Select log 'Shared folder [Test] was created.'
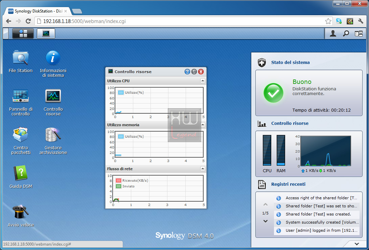This screenshot has width=369, height=250. tap(317, 214)
